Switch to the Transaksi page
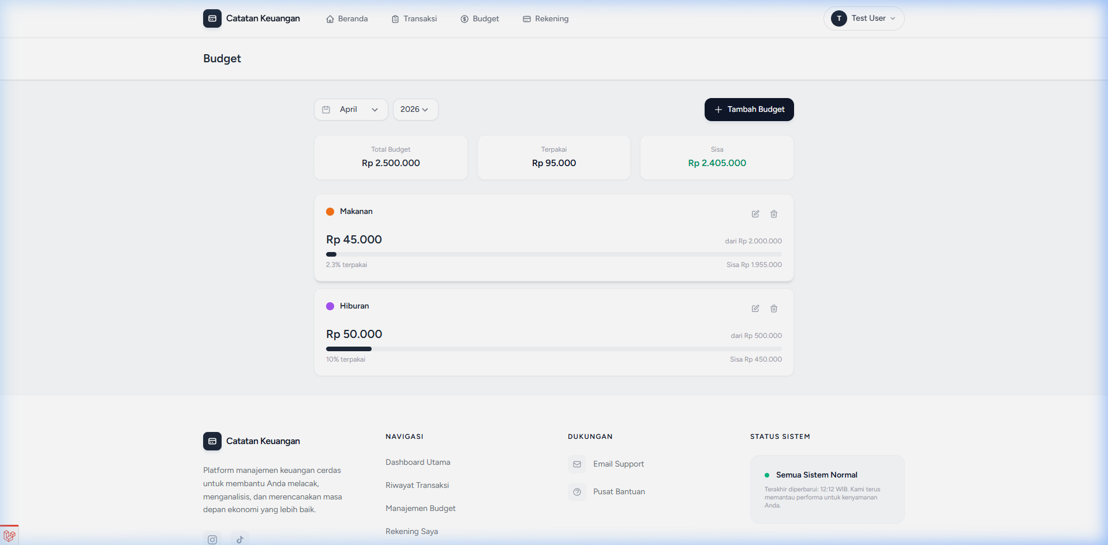The width and height of the screenshot is (1108, 545). click(x=414, y=19)
